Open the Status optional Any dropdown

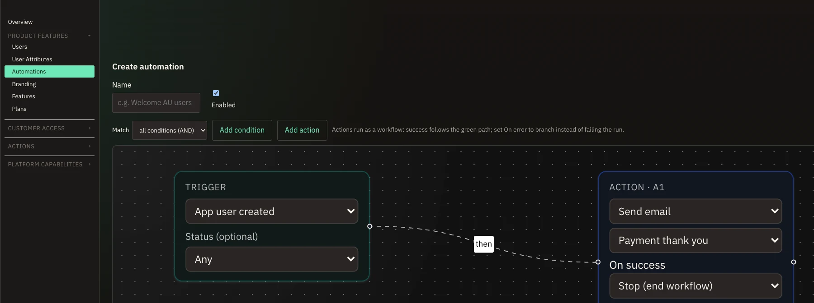[x=272, y=259]
